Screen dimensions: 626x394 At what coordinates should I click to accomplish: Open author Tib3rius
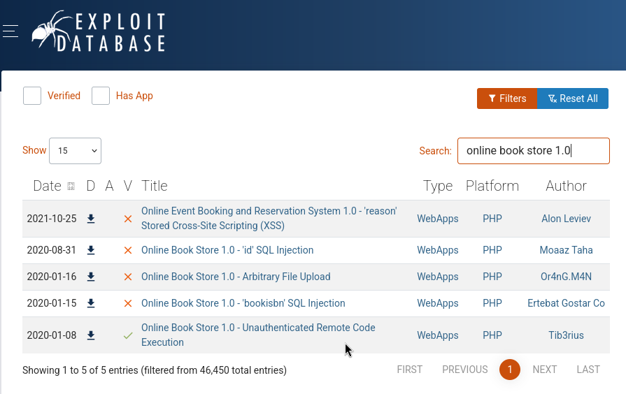[566, 335]
